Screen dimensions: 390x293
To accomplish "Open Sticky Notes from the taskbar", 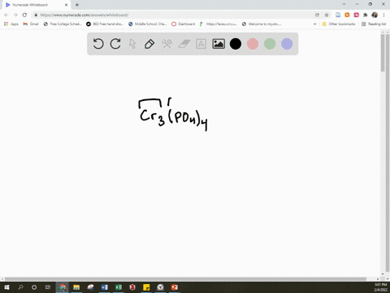I will (x=146, y=287).
